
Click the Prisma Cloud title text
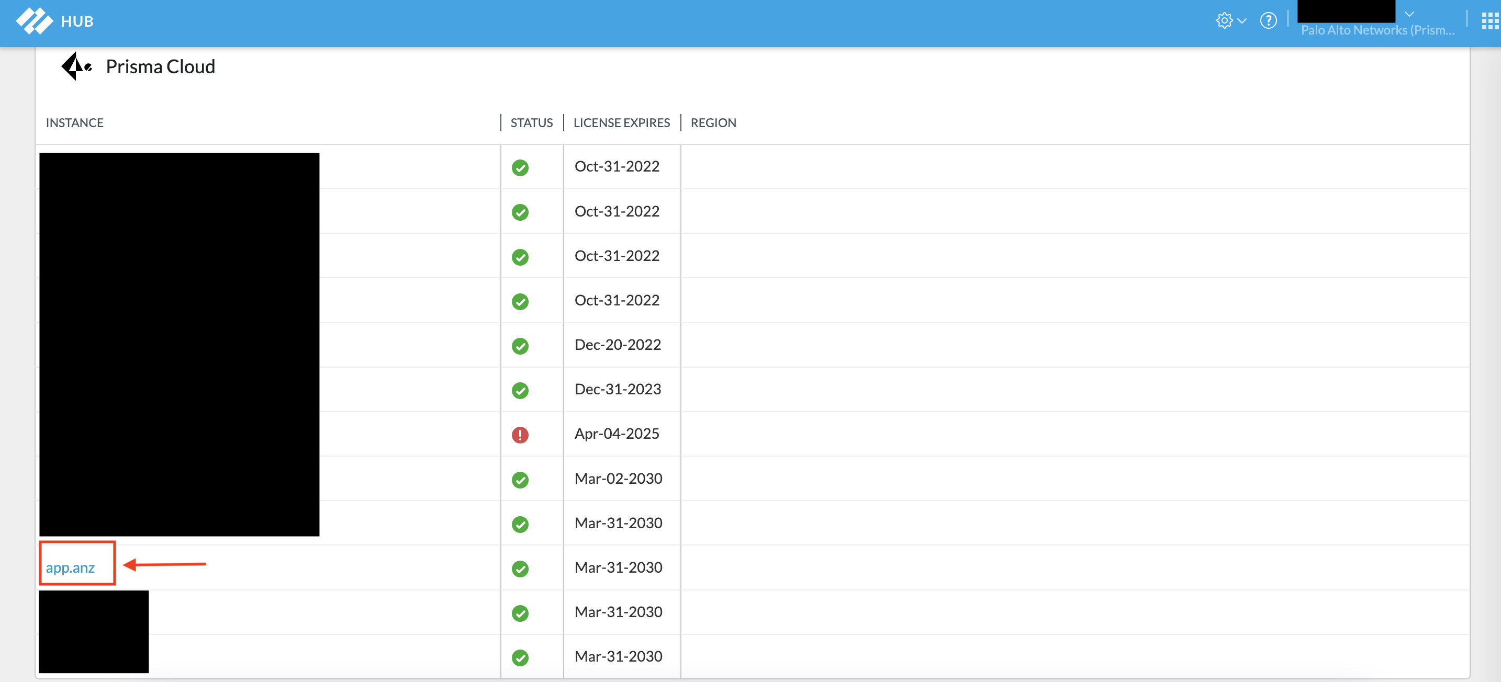coord(160,67)
